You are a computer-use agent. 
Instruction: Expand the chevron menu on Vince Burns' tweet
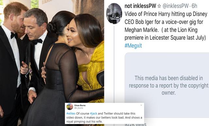point(141,105)
